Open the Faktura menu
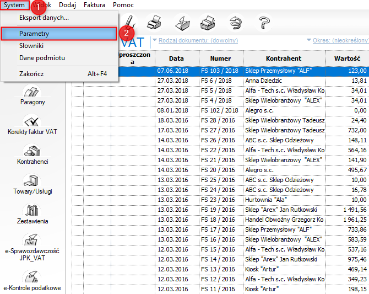 tap(94, 5)
